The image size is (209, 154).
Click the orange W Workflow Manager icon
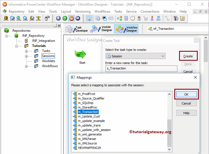(71, 18)
